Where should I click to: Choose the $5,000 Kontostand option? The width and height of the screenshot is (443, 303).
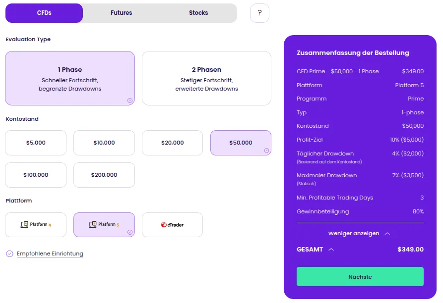[35, 143]
